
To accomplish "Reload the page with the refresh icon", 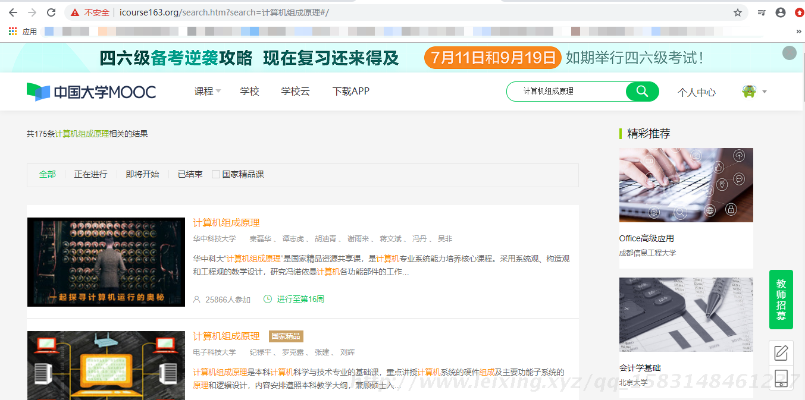I will pyautogui.click(x=51, y=12).
